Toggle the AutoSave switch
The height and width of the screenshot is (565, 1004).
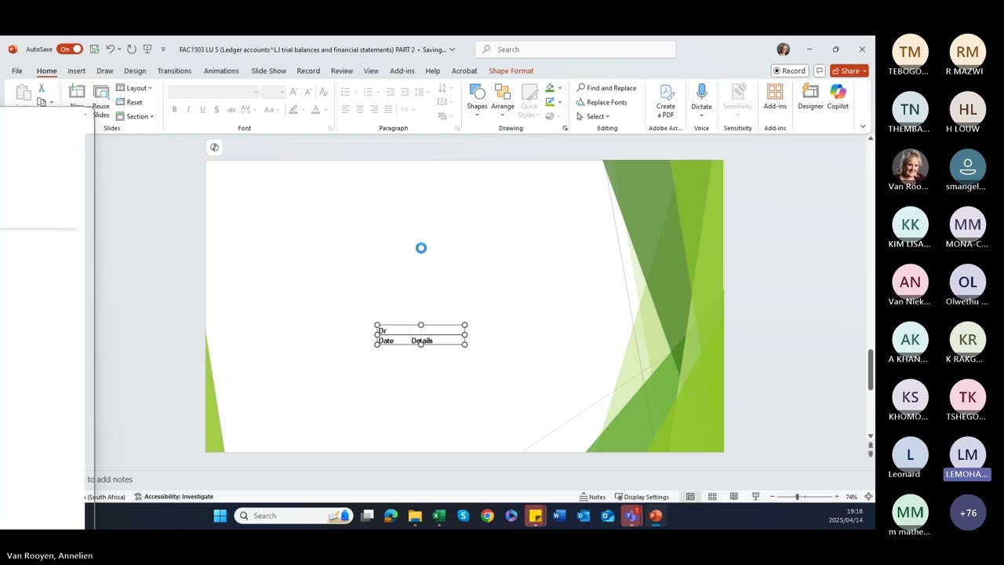(x=69, y=49)
